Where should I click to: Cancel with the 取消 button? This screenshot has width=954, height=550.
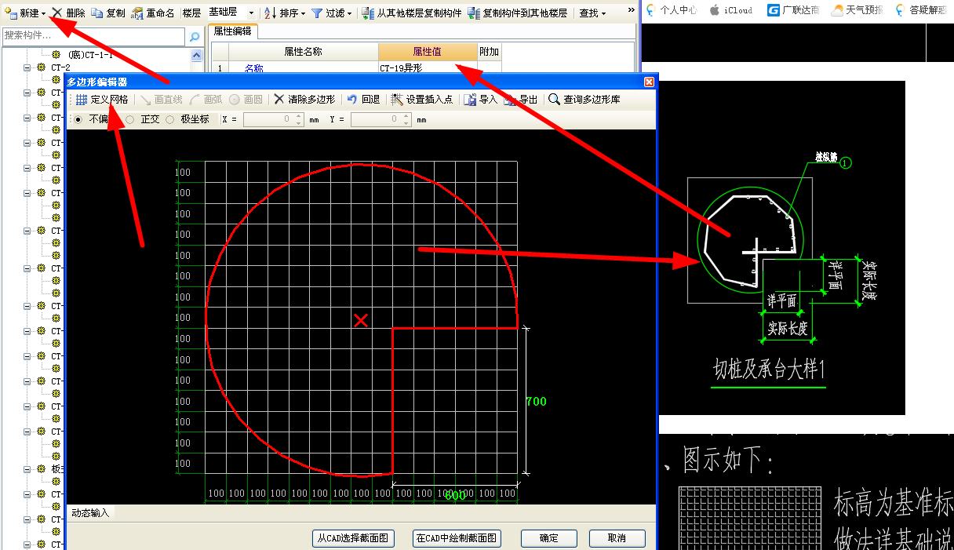(x=617, y=538)
